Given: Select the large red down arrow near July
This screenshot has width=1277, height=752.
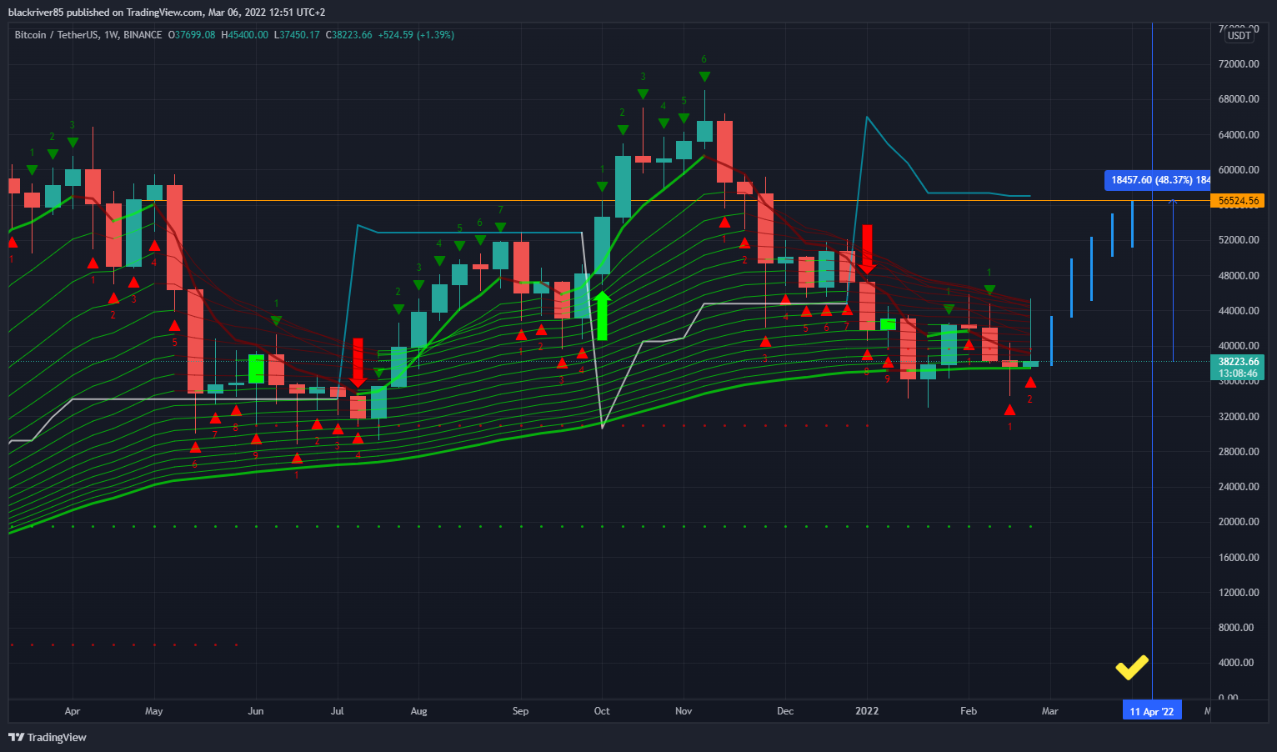Looking at the screenshot, I should tap(358, 363).
